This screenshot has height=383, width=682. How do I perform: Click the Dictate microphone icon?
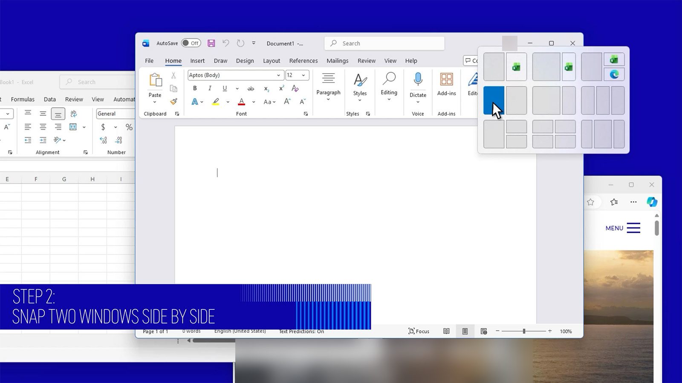(x=418, y=79)
